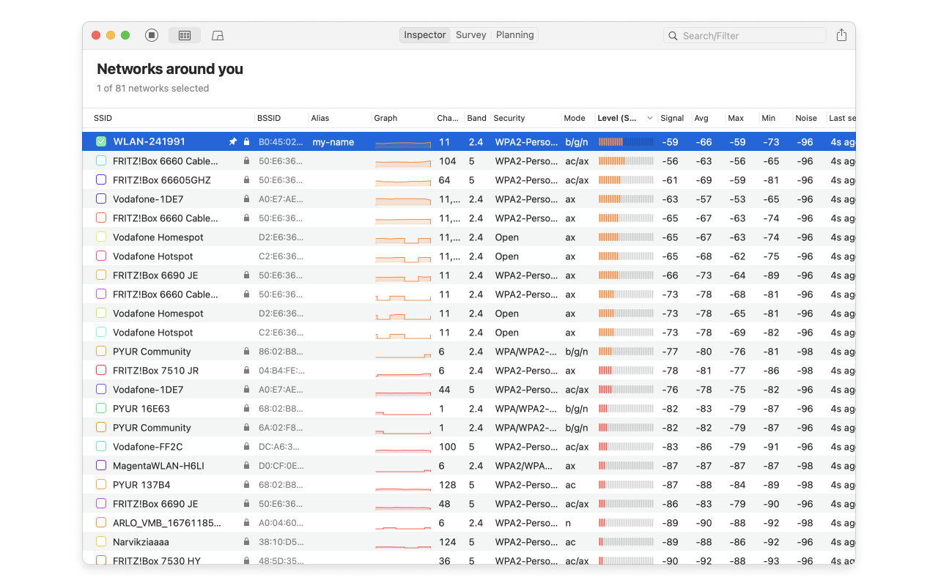Check the Narvikziaaaa checkbox
This screenshot has width=938, height=586.
coord(101,541)
